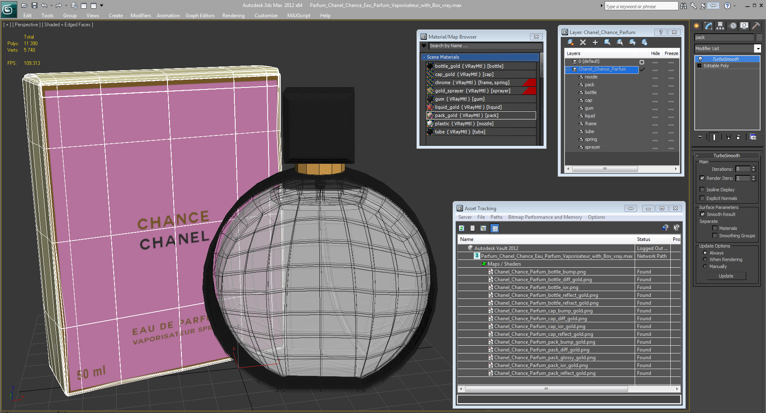Toggle Show End Result icon below modifier stack

point(714,137)
